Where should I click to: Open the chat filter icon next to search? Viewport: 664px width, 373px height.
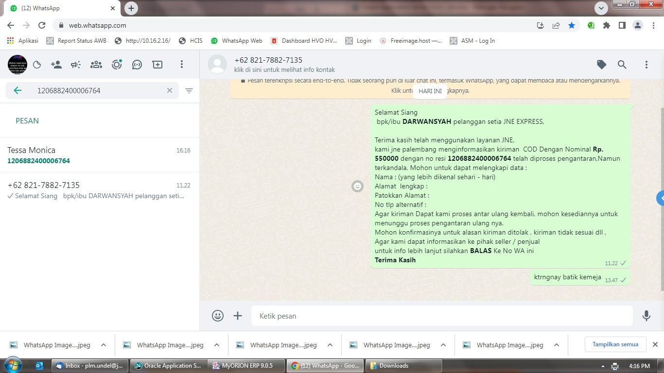(x=189, y=90)
